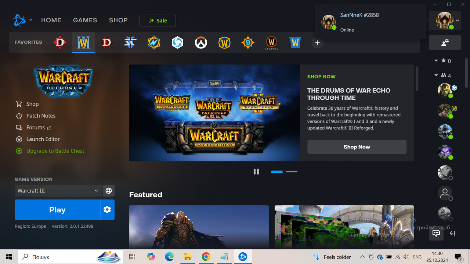This screenshot has width=470, height=264.
Task: Open the orc friend avatar with Heroes badge
Action: pyautogui.click(x=445, y=90)
